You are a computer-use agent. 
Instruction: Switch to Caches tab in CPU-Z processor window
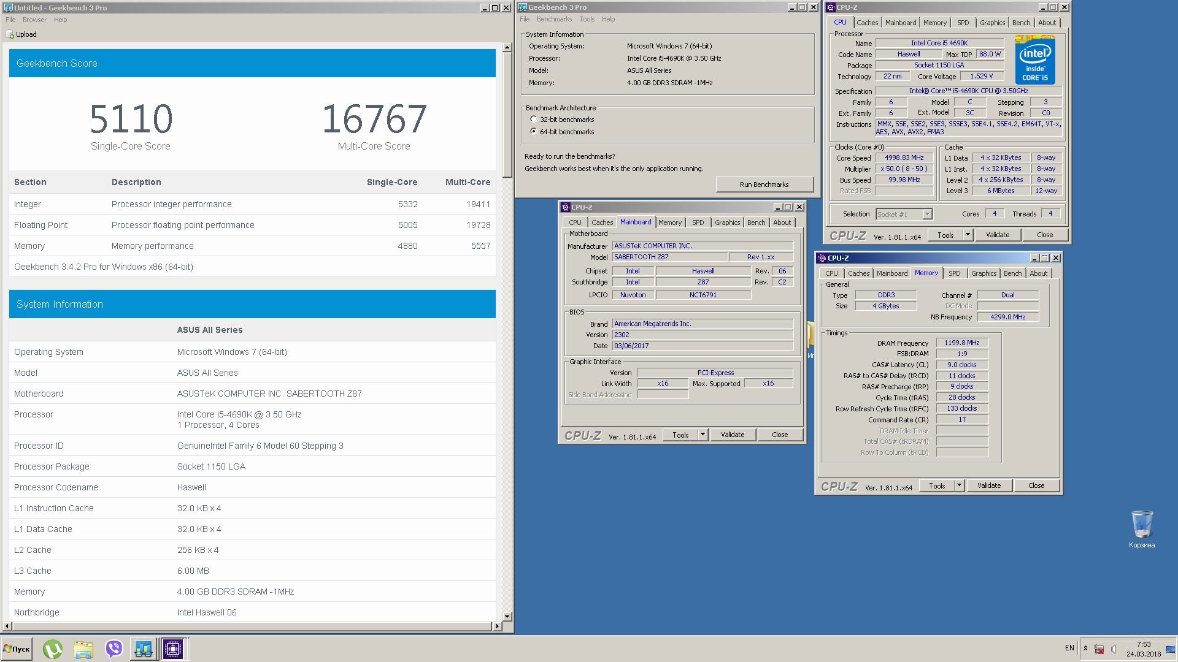867,23
